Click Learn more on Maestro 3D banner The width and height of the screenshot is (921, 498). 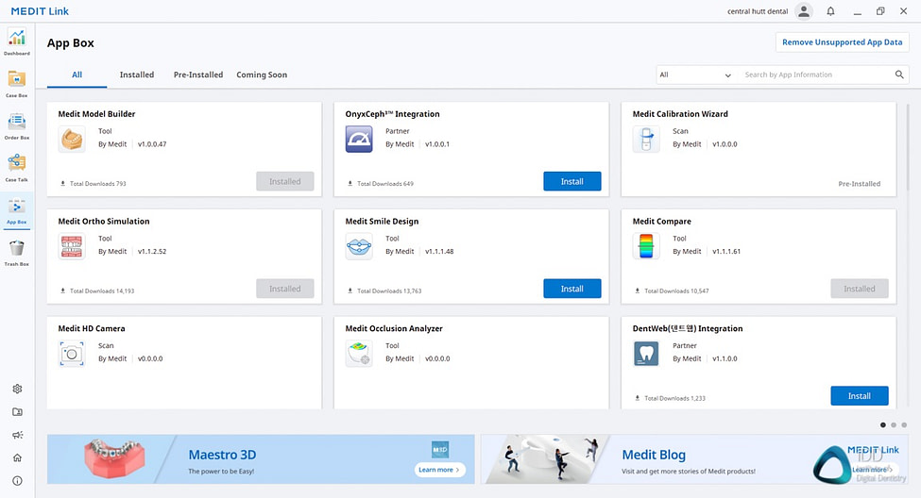pyautogui.click(x=439, y=469)
